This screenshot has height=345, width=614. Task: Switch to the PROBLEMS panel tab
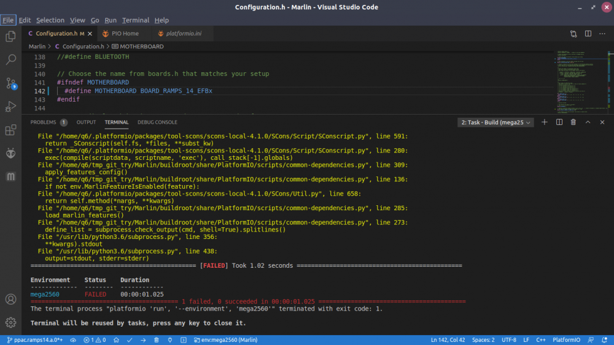(44, 122)
